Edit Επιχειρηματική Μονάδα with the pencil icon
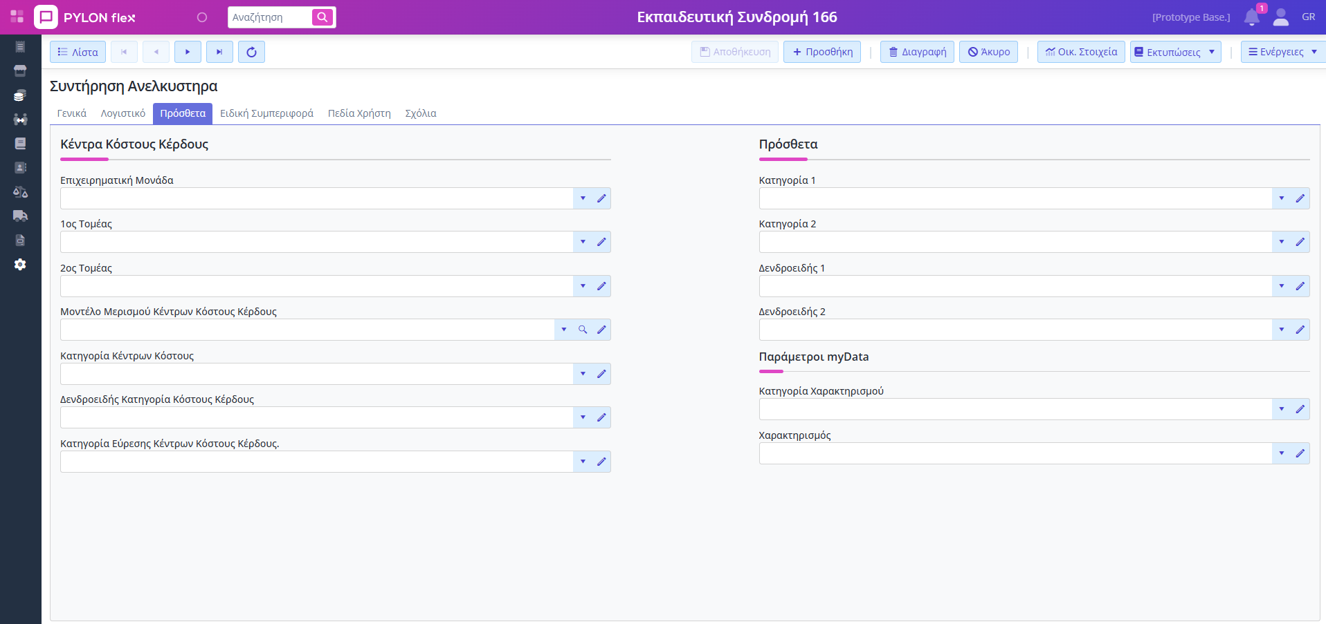Screen dimensions: 1326x624 tap(601, 198)
